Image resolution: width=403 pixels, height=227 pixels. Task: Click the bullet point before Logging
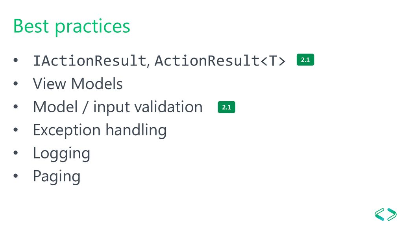16,153
